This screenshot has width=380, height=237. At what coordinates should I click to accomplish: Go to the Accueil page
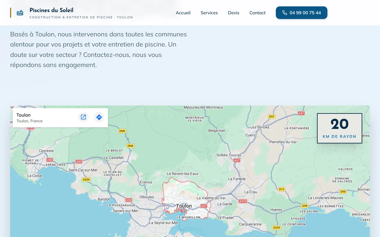pyautogui.click(x=183, y=13)
